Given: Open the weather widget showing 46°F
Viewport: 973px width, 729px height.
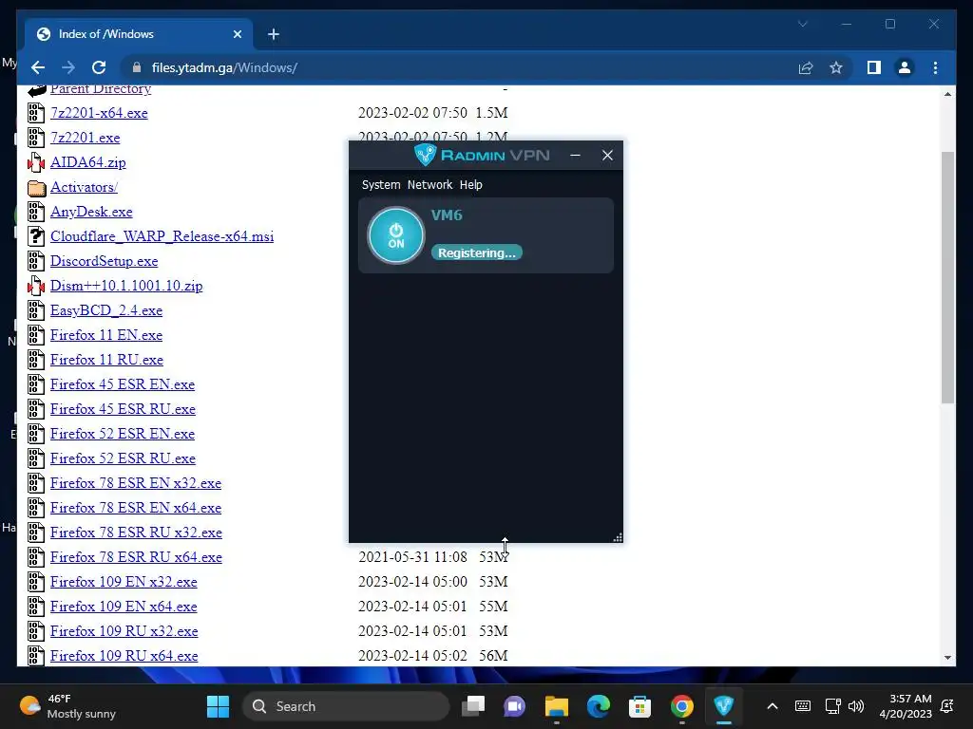Looking at the screenshot, I should click(x=68, y=706).
